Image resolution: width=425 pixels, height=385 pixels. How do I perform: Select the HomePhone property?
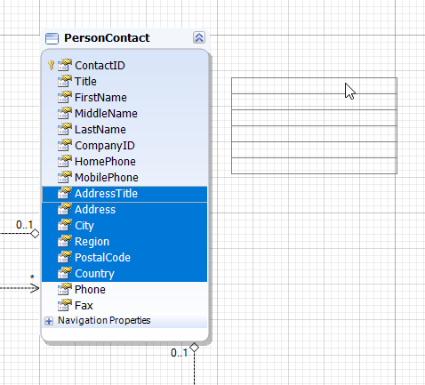point(124,161)
